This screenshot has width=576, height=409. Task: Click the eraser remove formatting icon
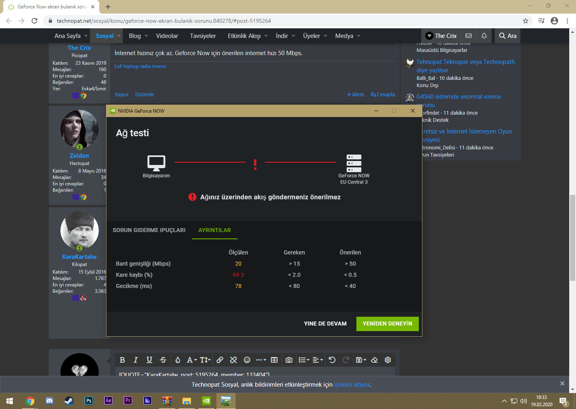374,360
